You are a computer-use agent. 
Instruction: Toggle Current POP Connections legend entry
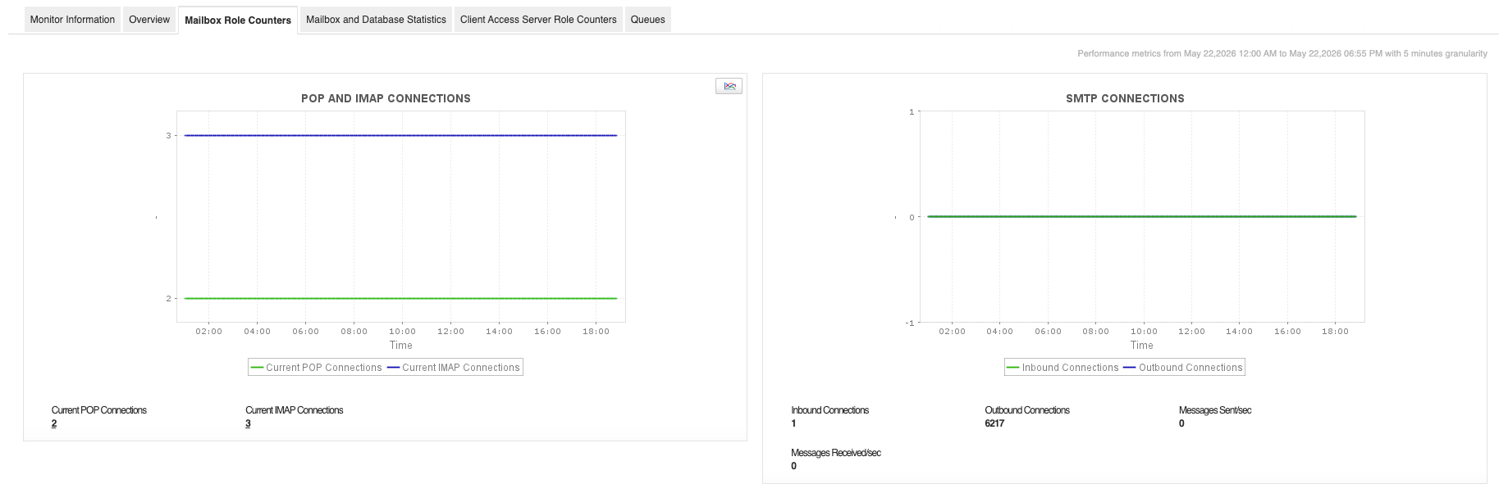pyautogui.click(x=316, y=368)
